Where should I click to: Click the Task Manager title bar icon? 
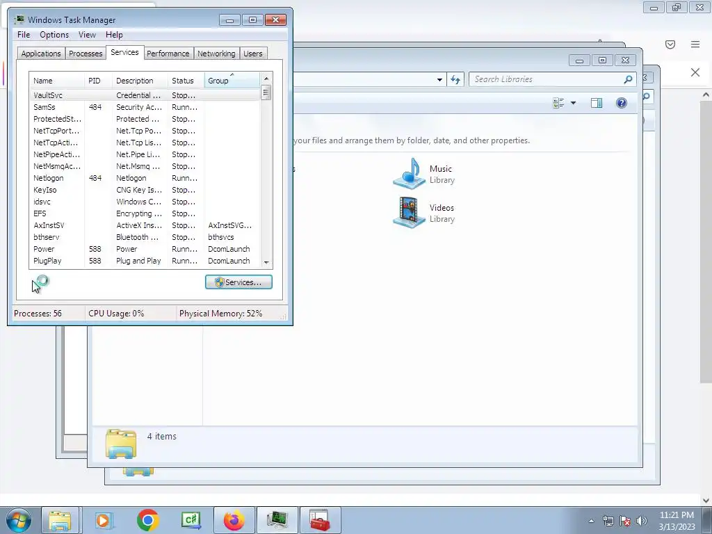click(x=19, y=19)
